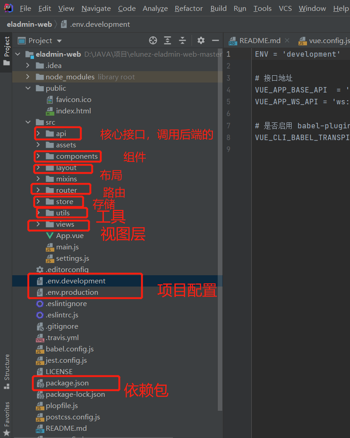Click the package-lock.json file icon
Screen dimensions: 350x438
(40, 395)
